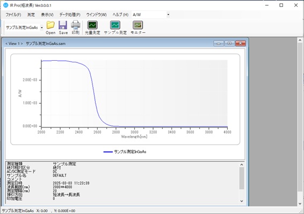
Task: Open the ヘルプ(H) menu
Action: [x=120, y=15]
